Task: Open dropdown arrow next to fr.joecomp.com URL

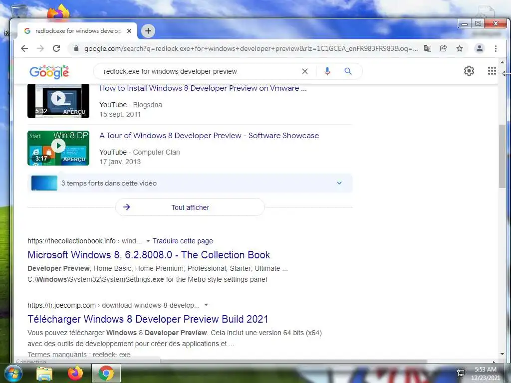Action: pos(206,305)
